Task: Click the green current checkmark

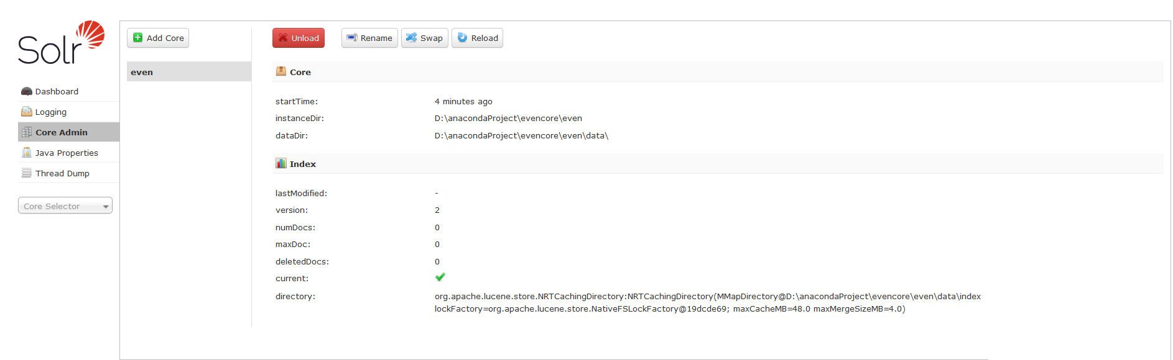Action: pos(440,277)
